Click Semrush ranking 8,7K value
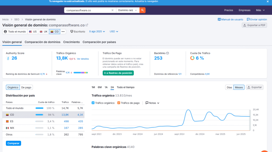 pyautogui.click(x=43, y=74)
